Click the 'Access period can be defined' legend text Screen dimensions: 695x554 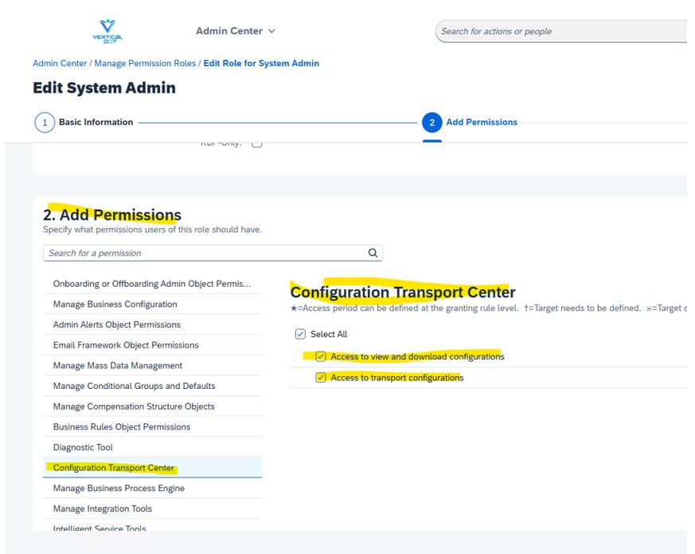pyautogui.click(x=404, y=308)
